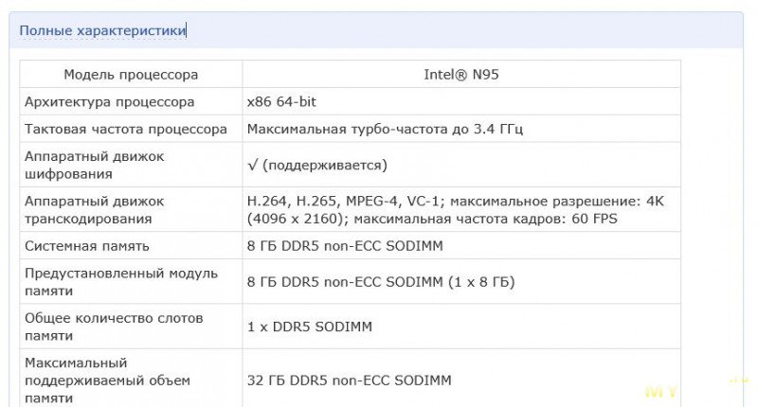Click the Максимальный поддерживаемый объем памяти label
Screen dimensions: 758x407
tap(107, 380)
